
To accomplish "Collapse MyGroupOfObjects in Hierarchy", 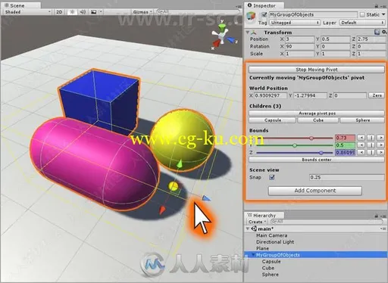I will click(253, 255).
